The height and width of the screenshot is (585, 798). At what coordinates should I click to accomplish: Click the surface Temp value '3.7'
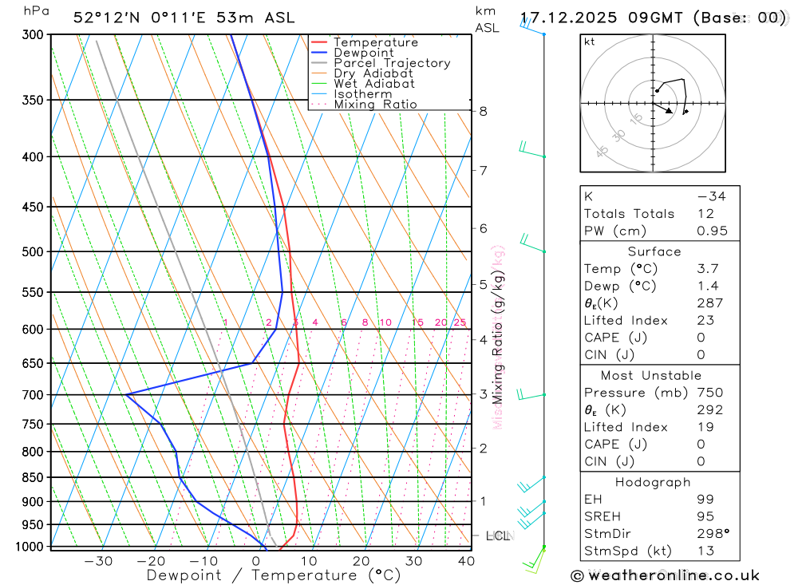708,269
